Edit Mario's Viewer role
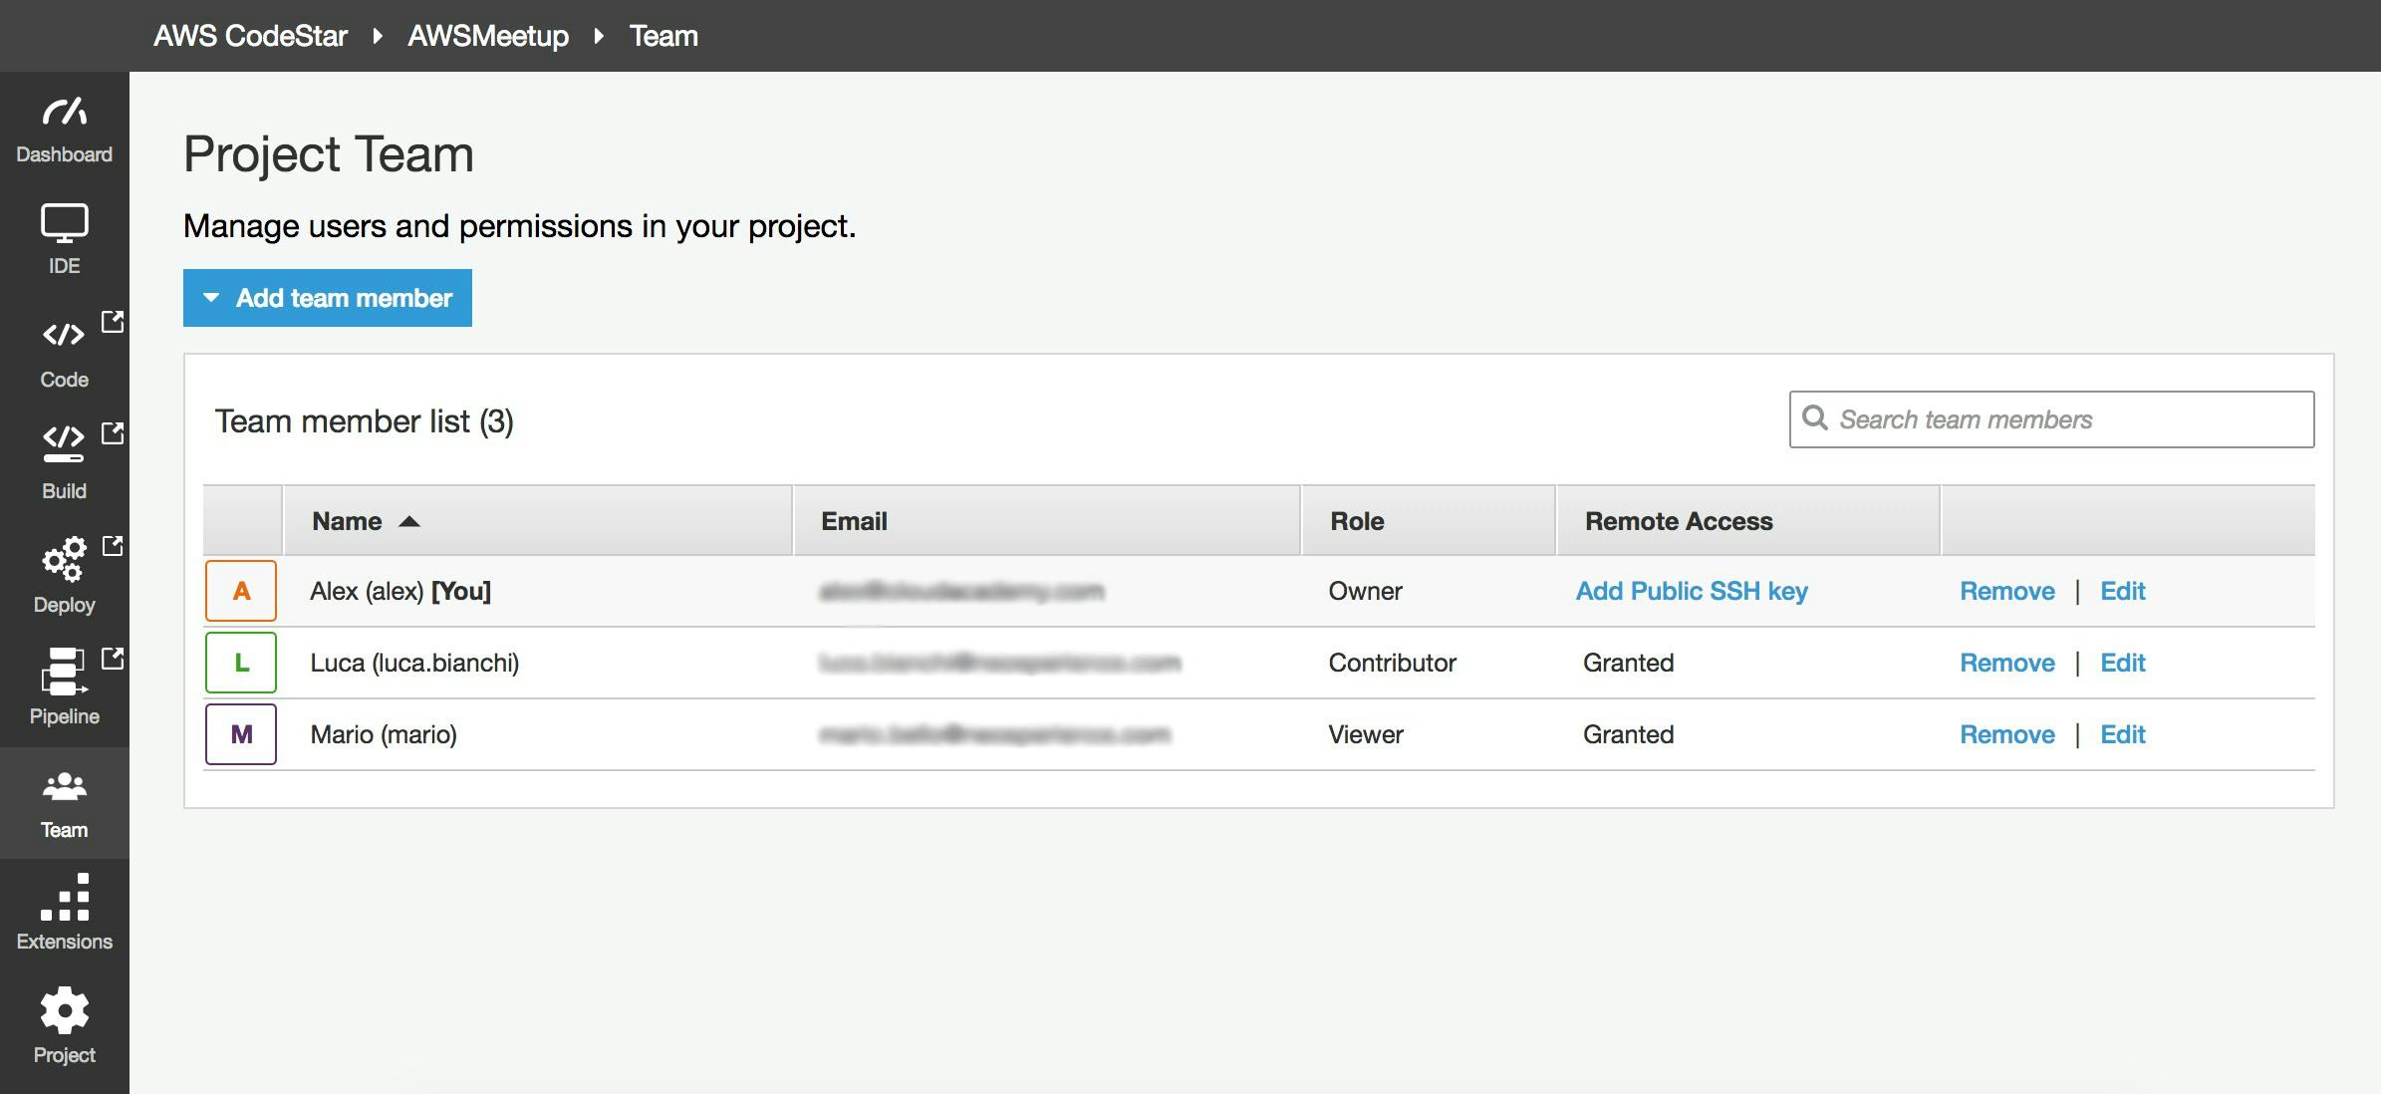The image size is (2381, 1094). pos(2122,734)
